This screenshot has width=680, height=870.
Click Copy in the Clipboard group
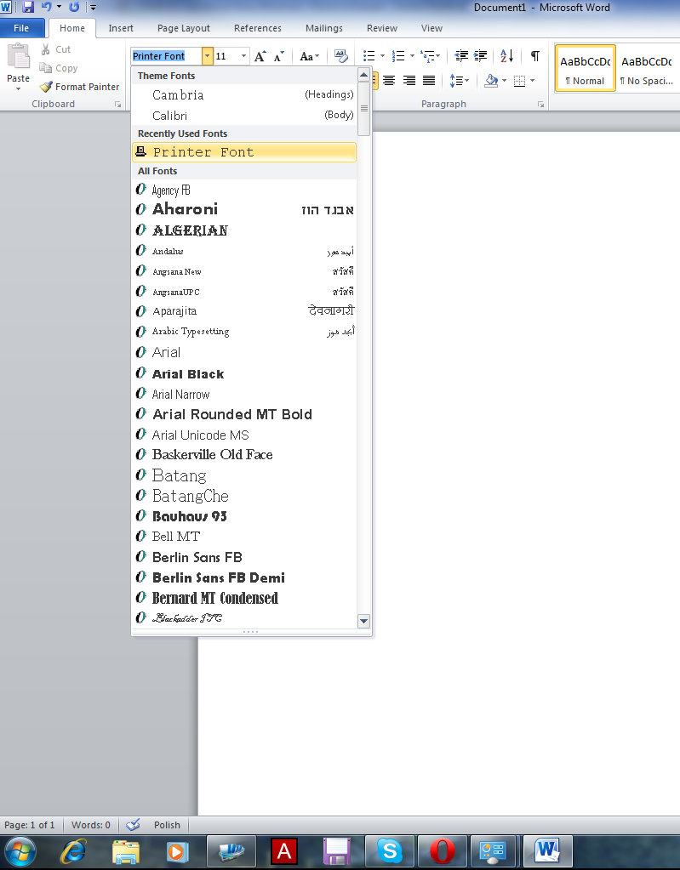point(59,68)
